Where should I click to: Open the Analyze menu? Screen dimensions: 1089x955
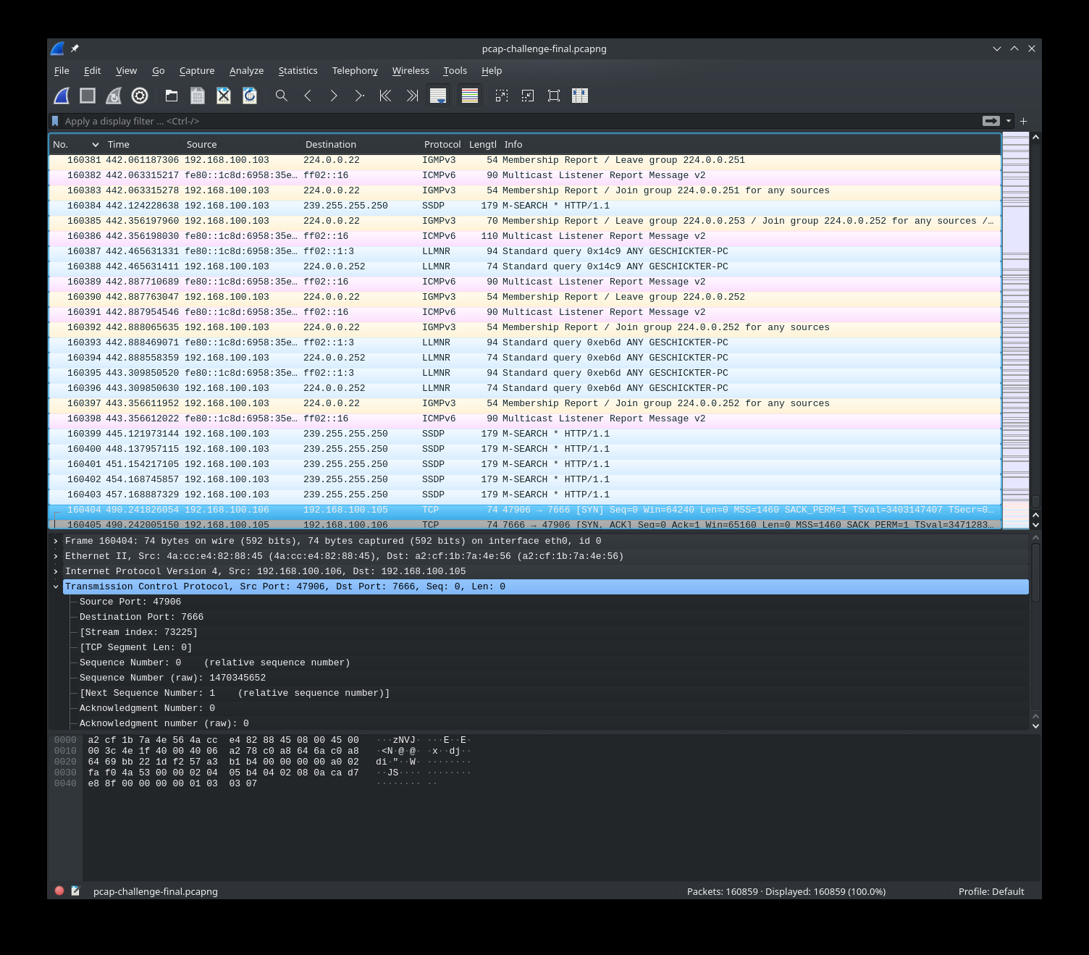point(246,70)
